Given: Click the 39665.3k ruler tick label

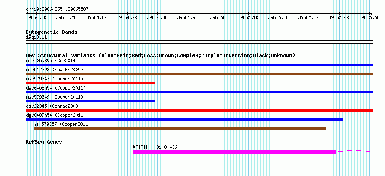Looking at the screenshot, I should click(x=308, y=17).
